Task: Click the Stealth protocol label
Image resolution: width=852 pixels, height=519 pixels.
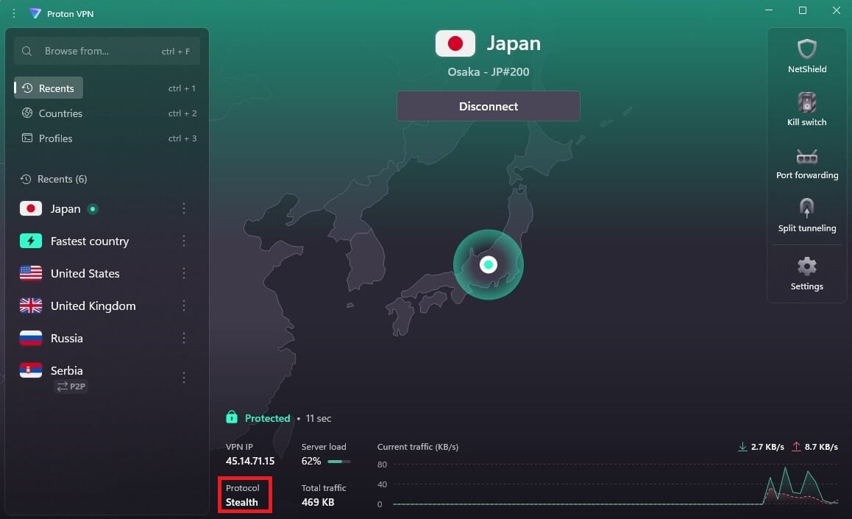Action: pos(243,502)
